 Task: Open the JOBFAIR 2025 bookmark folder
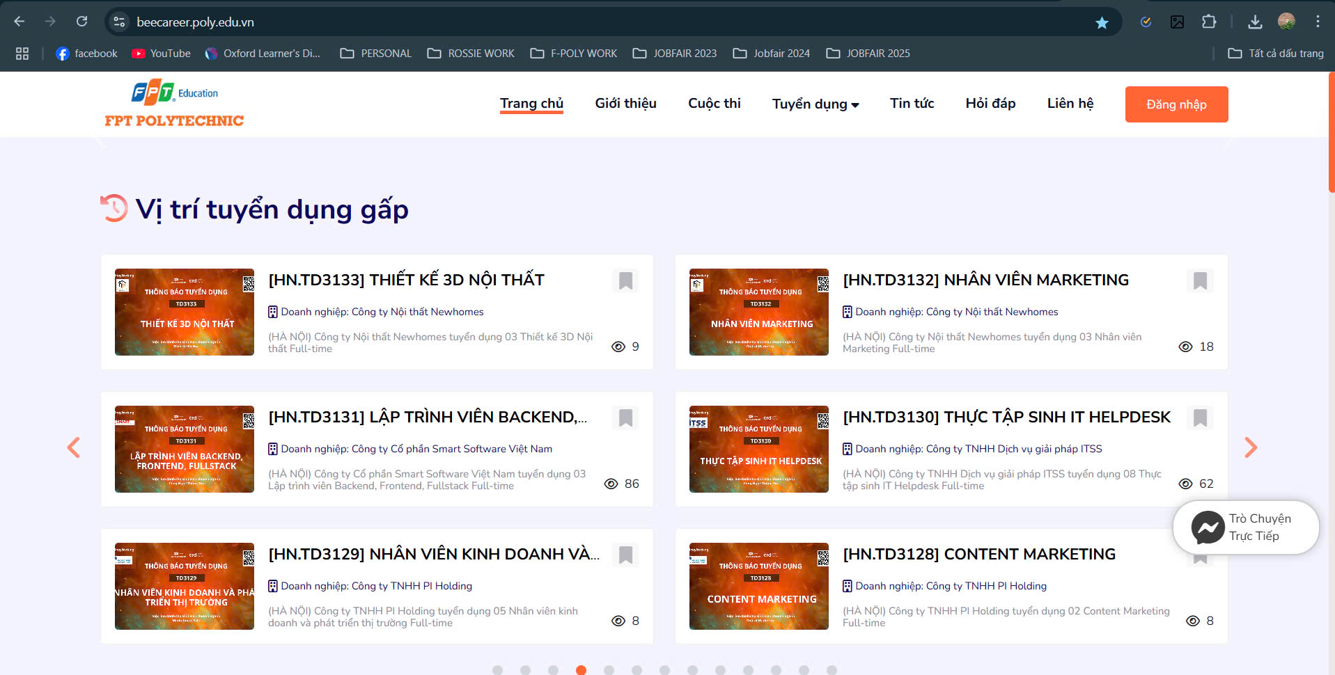[x=868, y=54]
